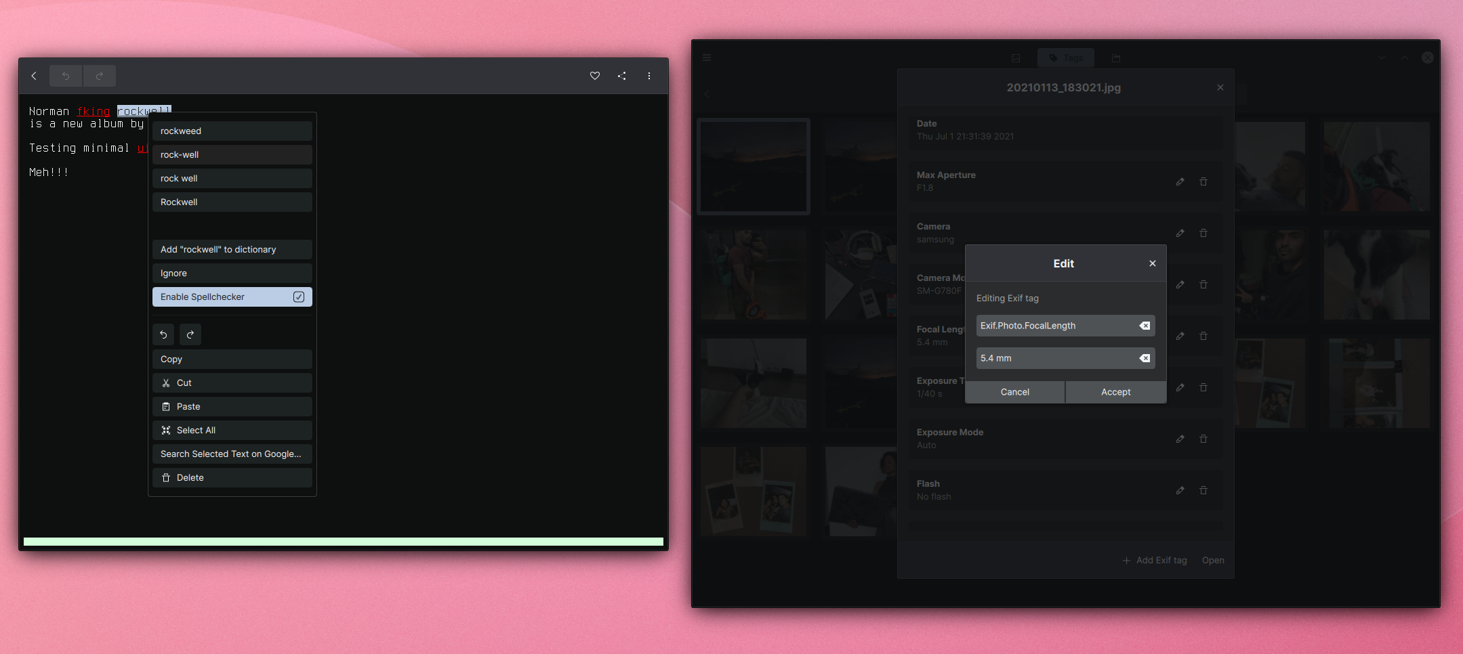Delete the Exposure Time tag
This screenshot has height=654, width=1463.
(x=1203, y=387)
